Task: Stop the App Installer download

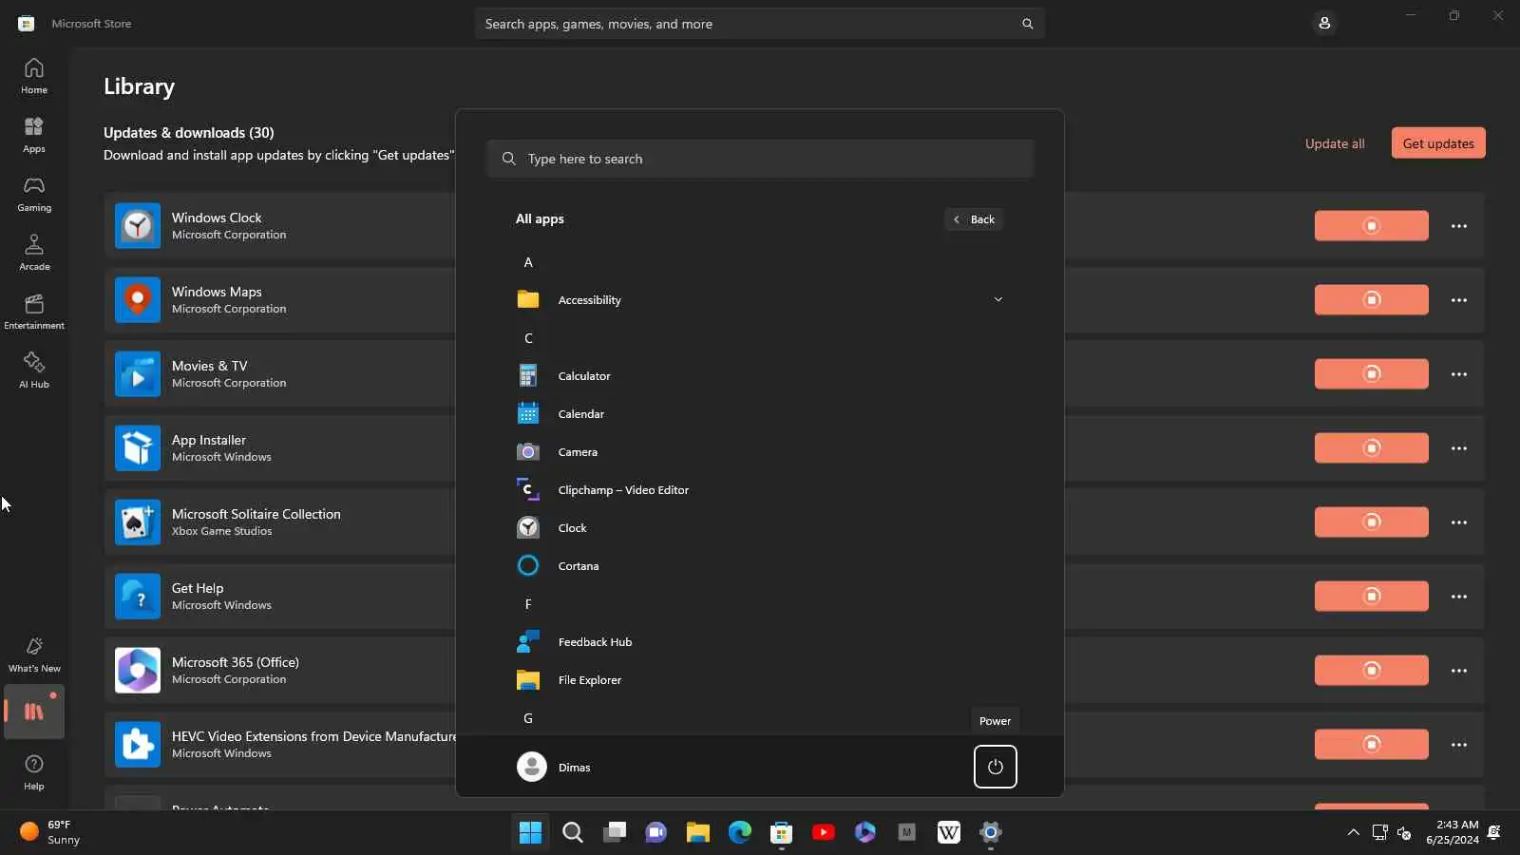Action: click(x=1371, y=448)
